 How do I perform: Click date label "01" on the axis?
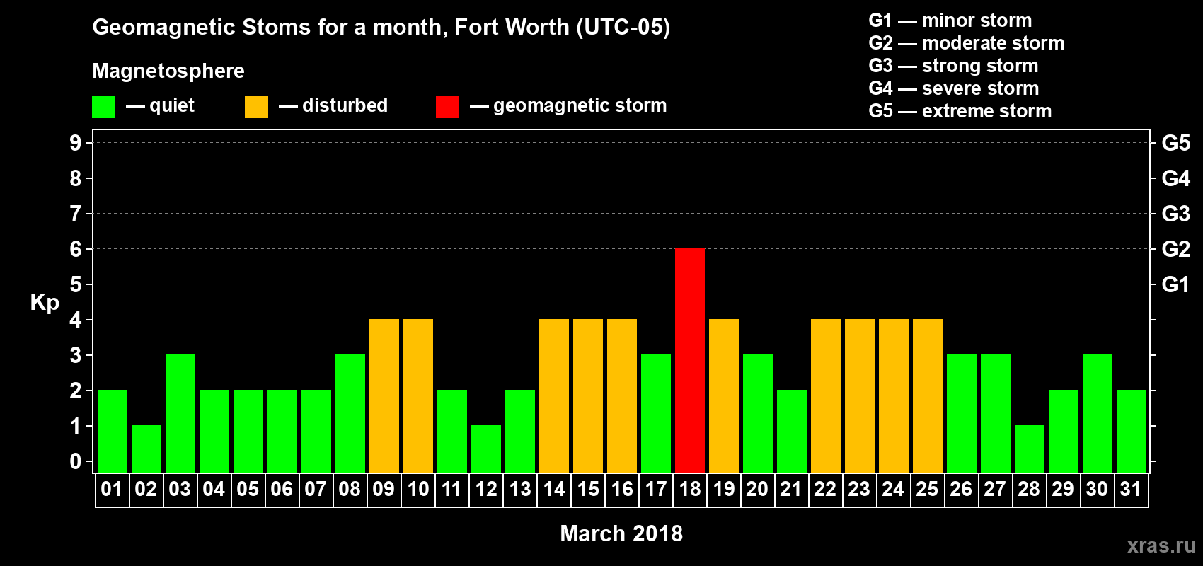112,489
